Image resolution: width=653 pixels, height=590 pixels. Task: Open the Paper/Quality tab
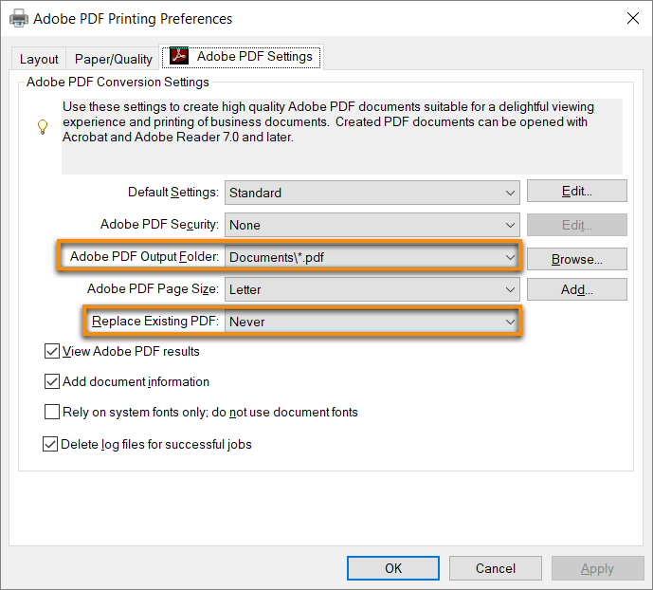pyautogui.click(x=114, y=59)
